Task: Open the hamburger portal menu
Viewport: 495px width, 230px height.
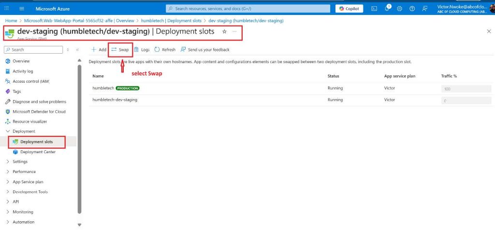Action: 22,9
